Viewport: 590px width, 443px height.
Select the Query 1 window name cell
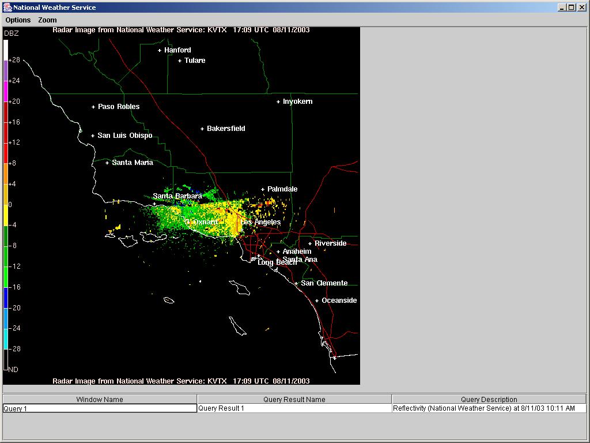point(100,408)
